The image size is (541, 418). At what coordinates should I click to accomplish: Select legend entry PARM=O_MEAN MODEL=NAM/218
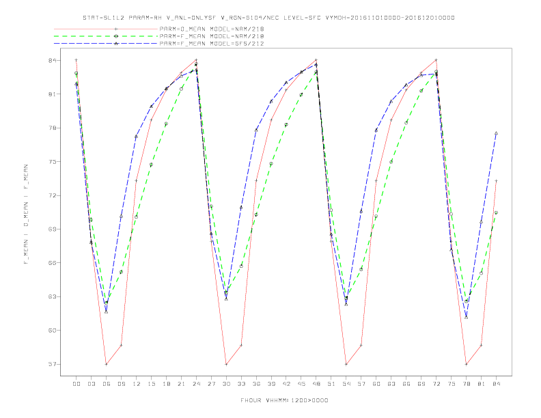(212, 29)
